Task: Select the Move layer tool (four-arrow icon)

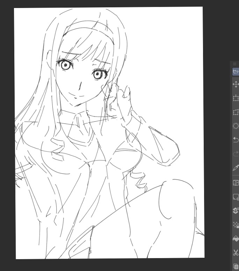Action: pos(236,84)
